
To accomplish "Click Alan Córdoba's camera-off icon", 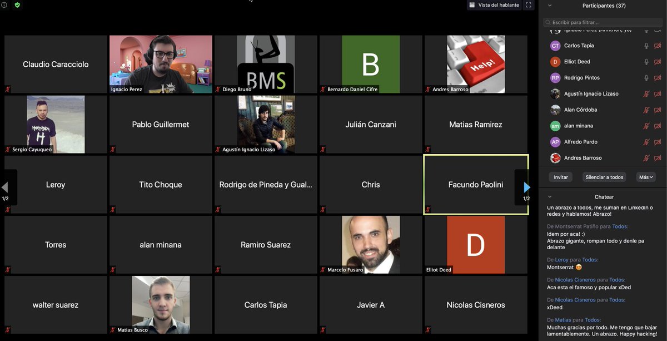I will [658, 110].
